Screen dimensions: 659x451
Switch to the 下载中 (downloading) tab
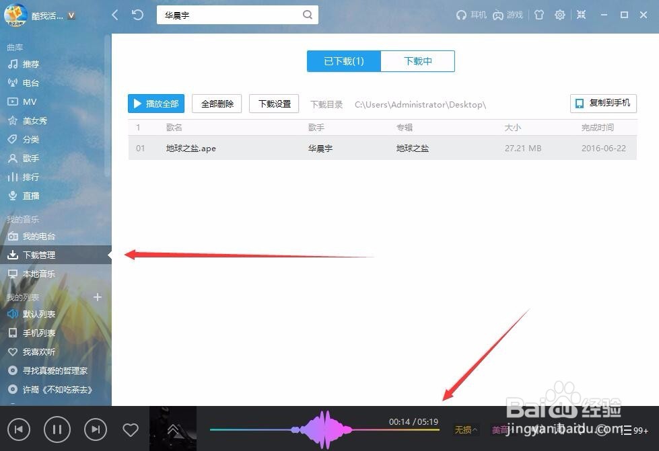point(417,60)
